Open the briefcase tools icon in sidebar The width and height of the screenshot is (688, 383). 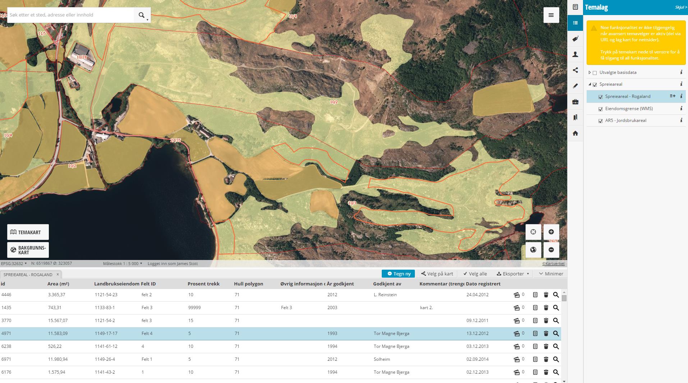click(575, 102)
